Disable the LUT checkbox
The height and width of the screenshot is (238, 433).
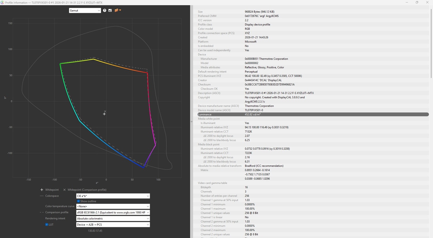point(47,224)
